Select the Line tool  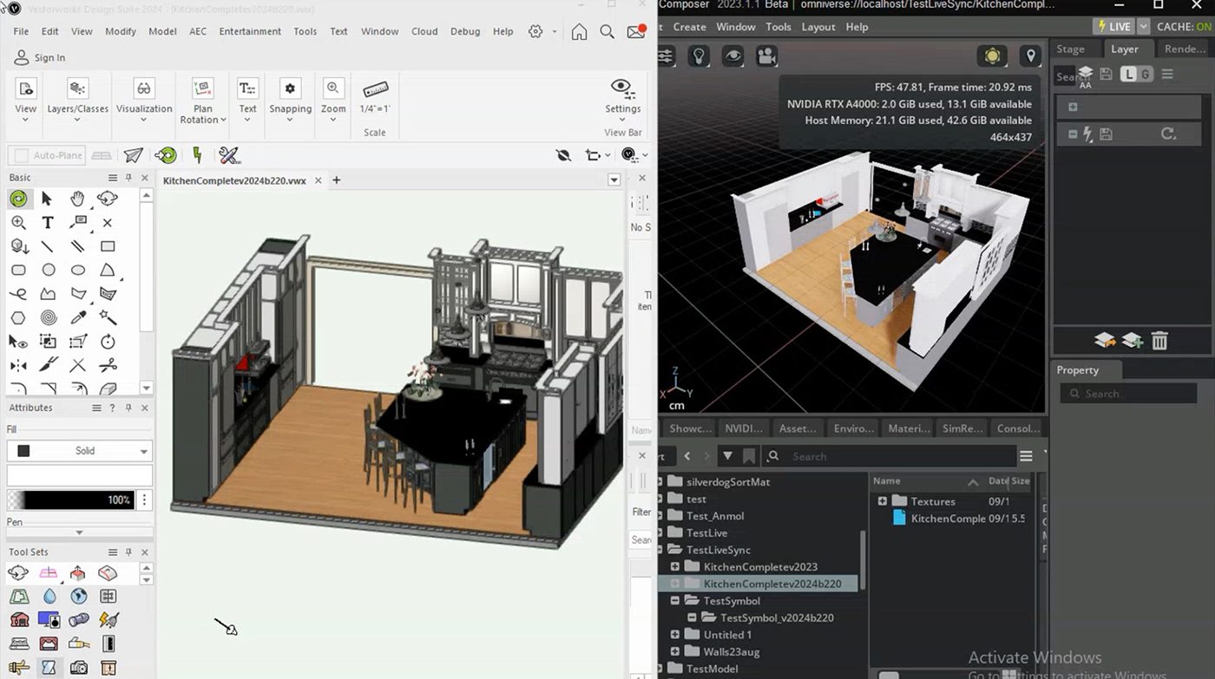pos(48,246)
